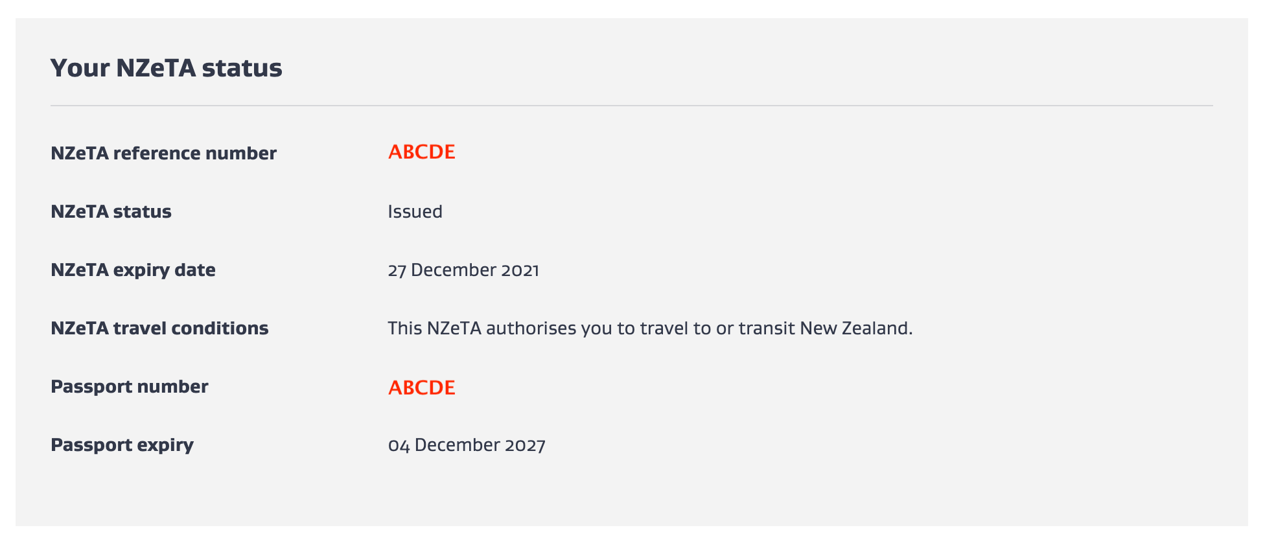Click the horizontal divider below the heading
This screenshot has height=543, width=1265.
tap(631, 106)
